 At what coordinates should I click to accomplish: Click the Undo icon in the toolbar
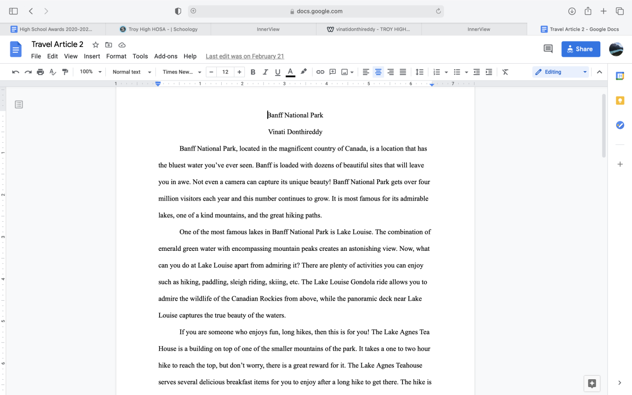pyautogui.click(x=16, y=72)
